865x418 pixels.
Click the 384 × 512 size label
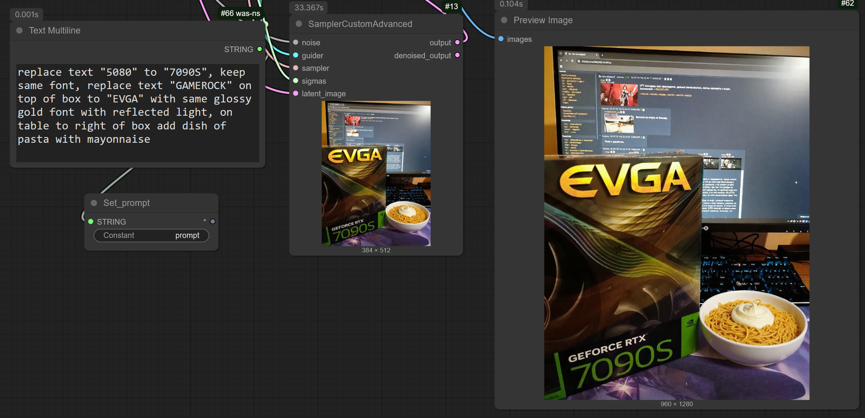(x=376, y=250)
